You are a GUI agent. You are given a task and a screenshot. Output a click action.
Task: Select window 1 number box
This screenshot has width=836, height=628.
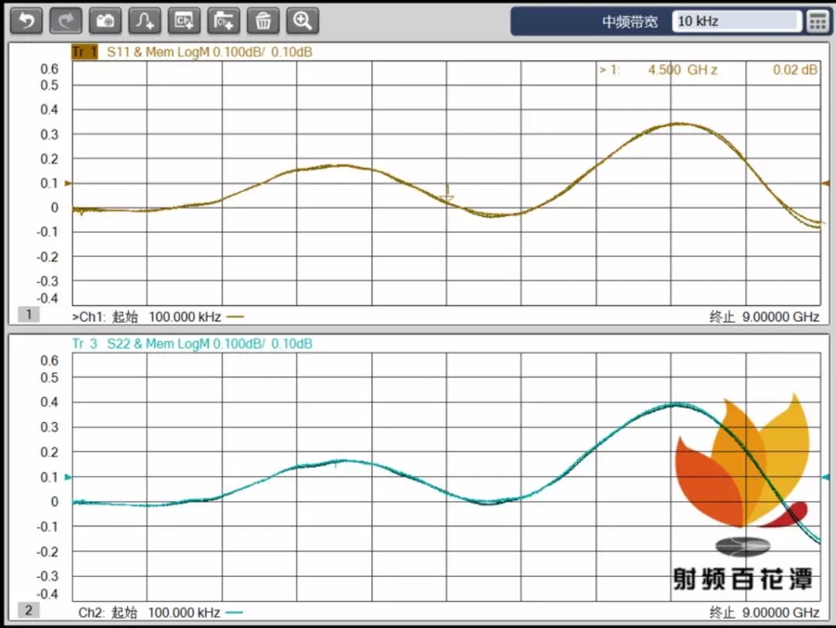click(29, 314)
